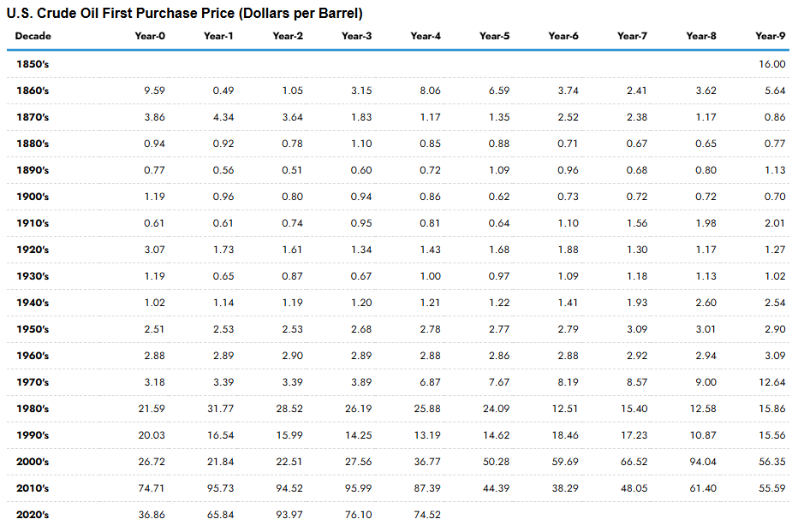Select the 1920's decade row label
798x525 pixels.
(x=33, y=250)
